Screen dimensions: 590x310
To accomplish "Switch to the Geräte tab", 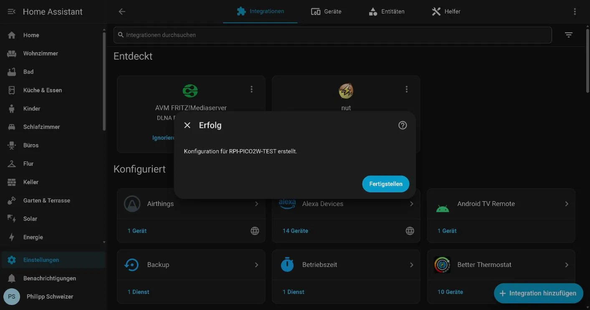I will point(327,12).
